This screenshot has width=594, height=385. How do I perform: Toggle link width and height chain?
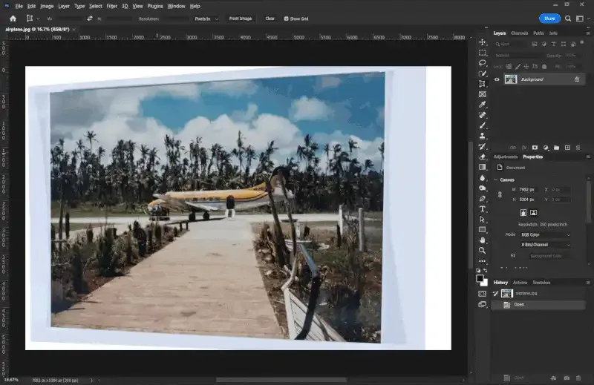click(500, 194)
